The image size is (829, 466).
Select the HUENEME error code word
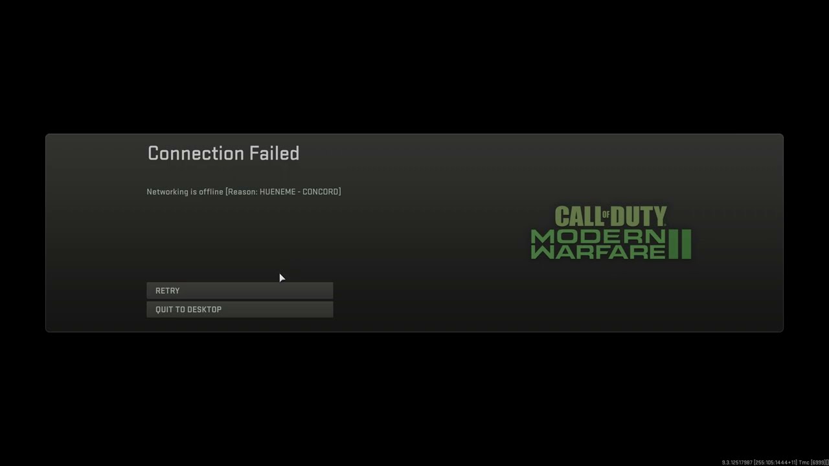tap(277, 192)
